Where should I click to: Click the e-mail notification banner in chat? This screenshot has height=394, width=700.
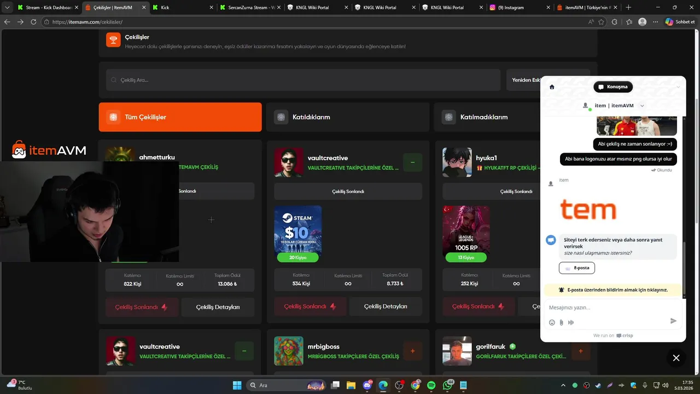point(613,290)
